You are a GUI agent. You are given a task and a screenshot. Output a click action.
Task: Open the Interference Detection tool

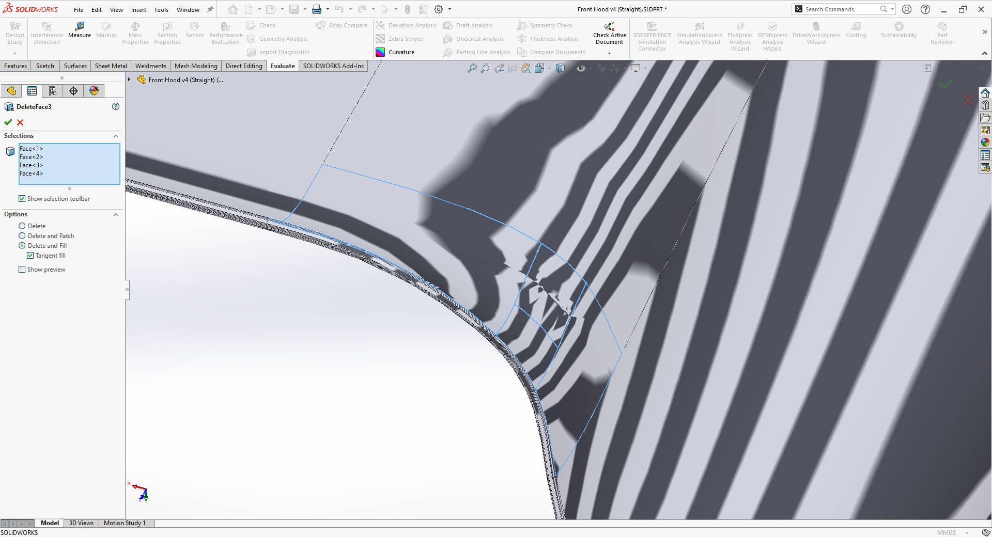click(47, 32)
